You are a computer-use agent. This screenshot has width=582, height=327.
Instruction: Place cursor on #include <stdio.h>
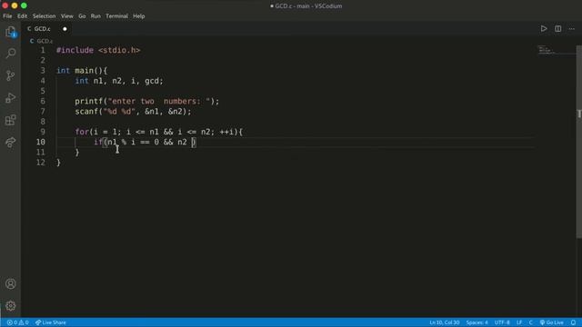[98, 50]
